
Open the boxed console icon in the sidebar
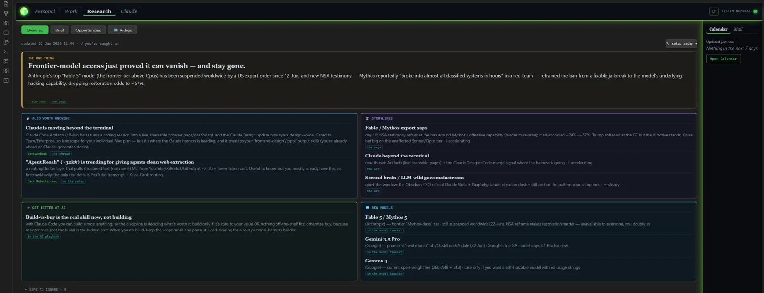click(x=6, y=80)
